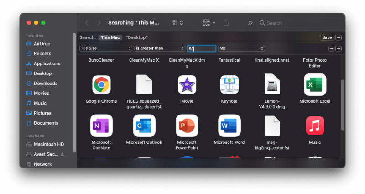This screenshot has width=365, height=194.
Task: Open the MB unit dropdown
Action: pyautogui.click(x=241, y=48)
